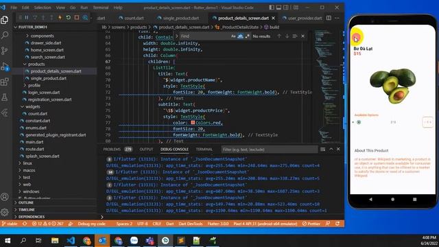
Task: Click Dart DevTools in status bar
Action: click(x=191, y=224)
